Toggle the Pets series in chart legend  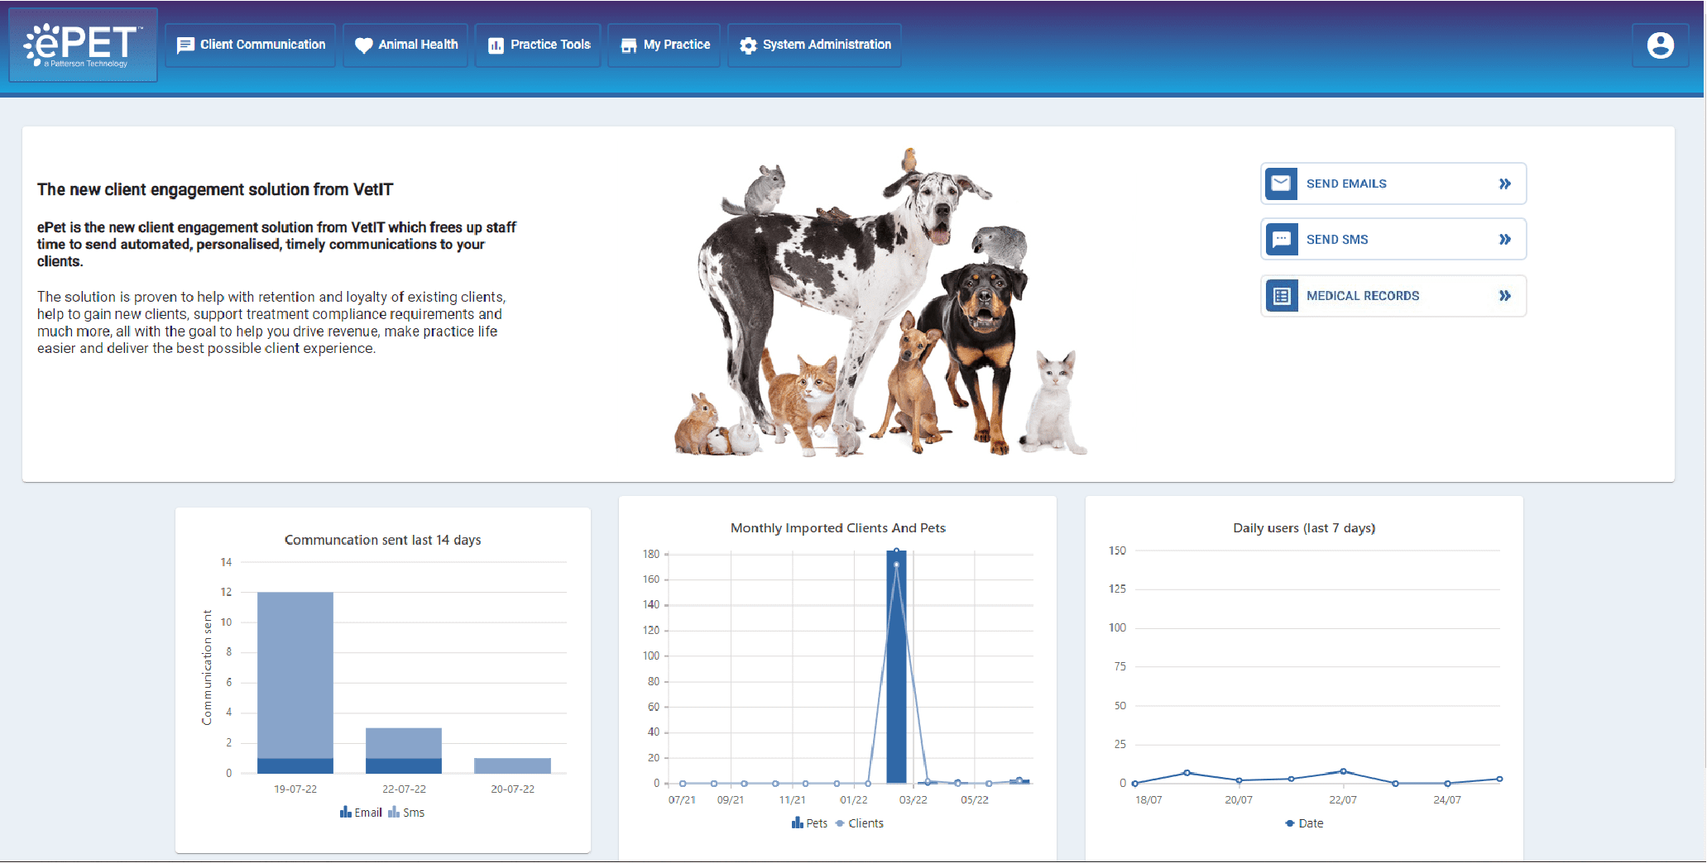(809, 823)
